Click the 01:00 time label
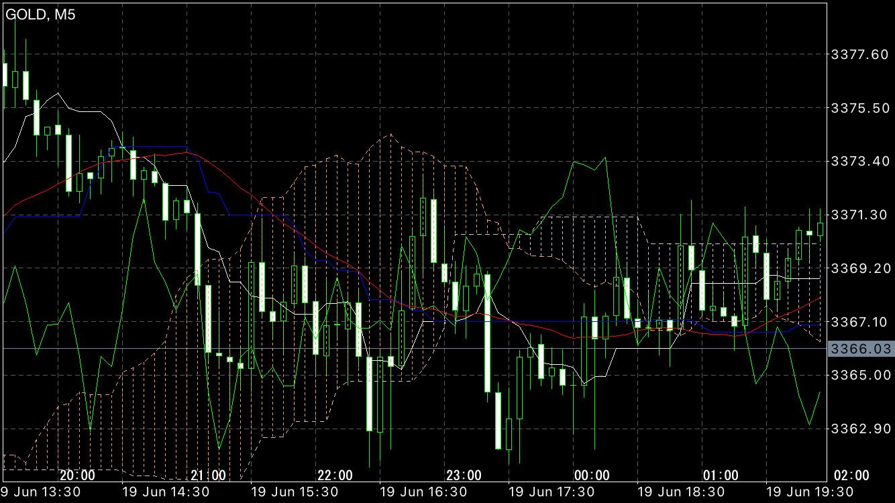This screenshot has width=895, height=503. [x=721, y=476]
